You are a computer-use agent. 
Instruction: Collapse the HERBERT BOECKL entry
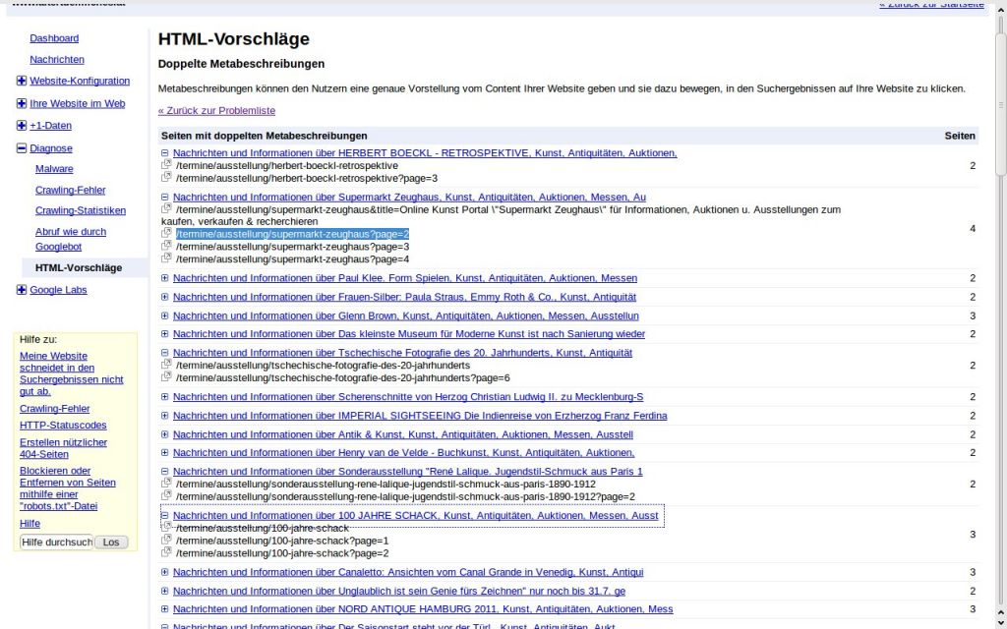165,153
